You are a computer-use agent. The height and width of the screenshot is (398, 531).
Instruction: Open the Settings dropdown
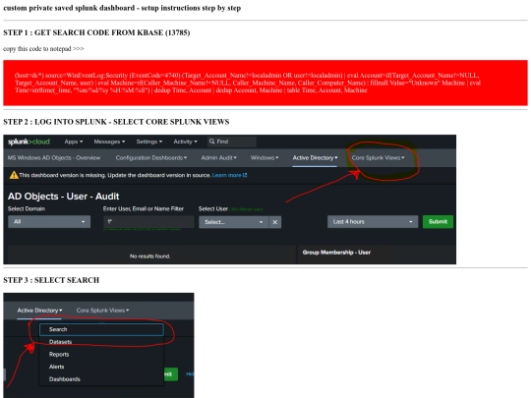(x=149, y=142)
